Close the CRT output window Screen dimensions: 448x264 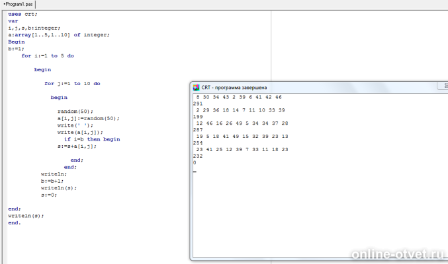point(445,86)
